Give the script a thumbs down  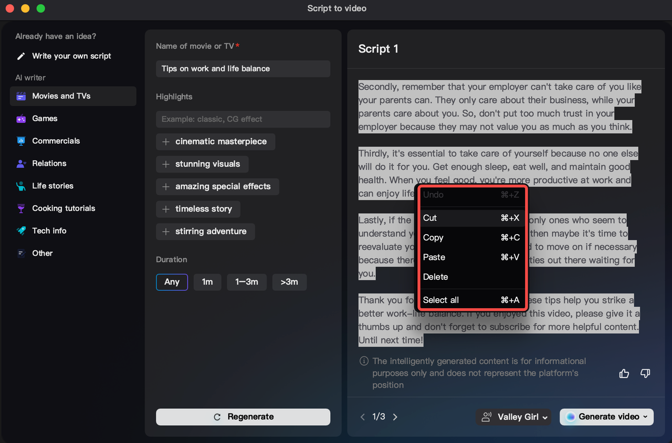645,374
